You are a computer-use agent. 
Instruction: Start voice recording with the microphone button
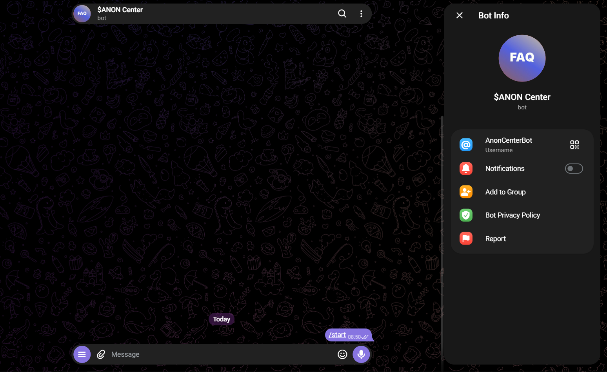pyautogui.click(x=361, y=354)
